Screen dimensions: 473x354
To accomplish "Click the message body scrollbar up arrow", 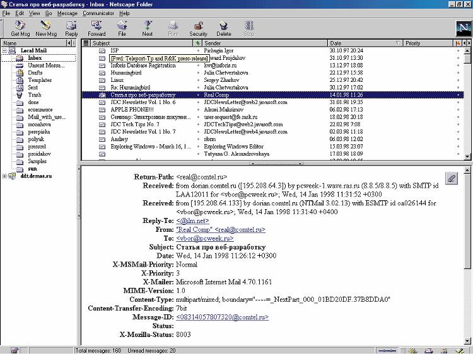I will [x=467, y=171].
